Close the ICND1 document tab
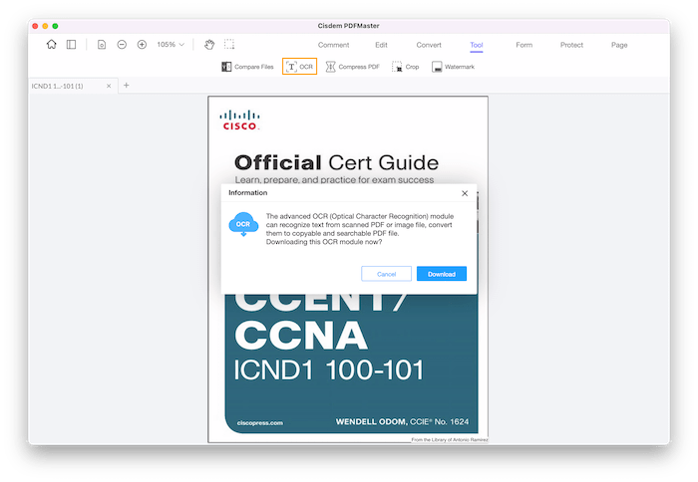Viewport: 698px width, 482px height. coord(109,86)
